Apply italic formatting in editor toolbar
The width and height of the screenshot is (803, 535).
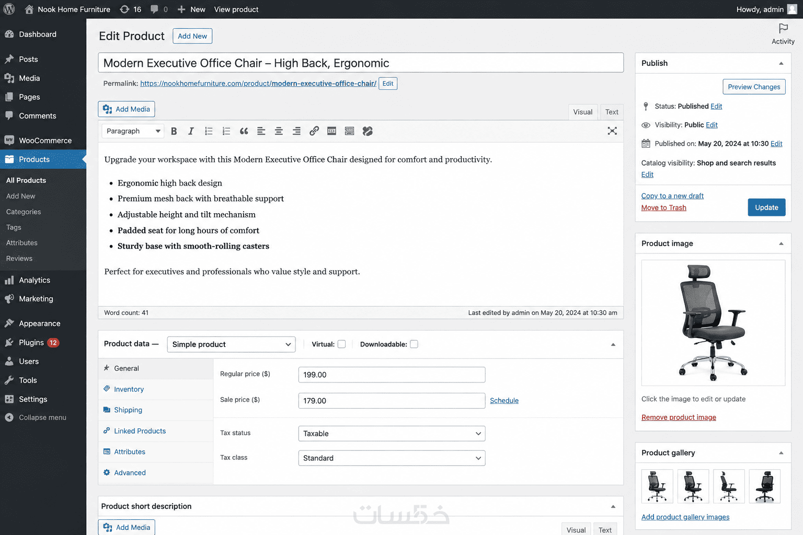(191, 131)
